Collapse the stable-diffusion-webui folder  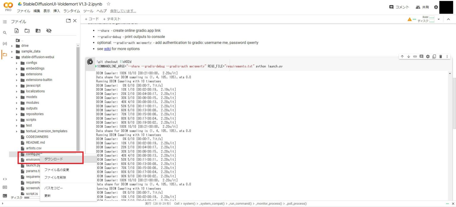(x=12, y=57)
